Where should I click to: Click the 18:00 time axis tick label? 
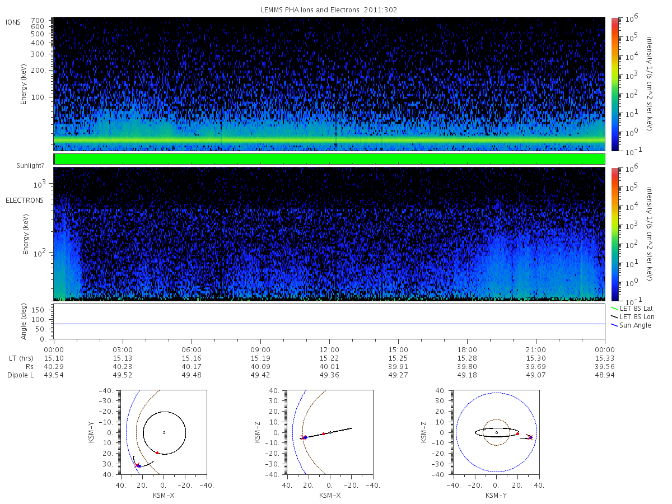point(467,348)
